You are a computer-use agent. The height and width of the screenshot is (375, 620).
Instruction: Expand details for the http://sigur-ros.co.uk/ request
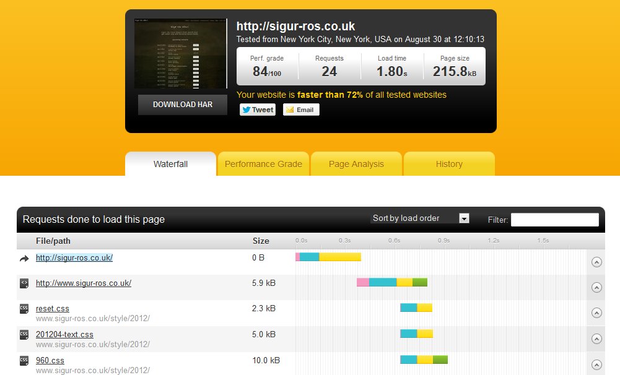pos(596,262)
